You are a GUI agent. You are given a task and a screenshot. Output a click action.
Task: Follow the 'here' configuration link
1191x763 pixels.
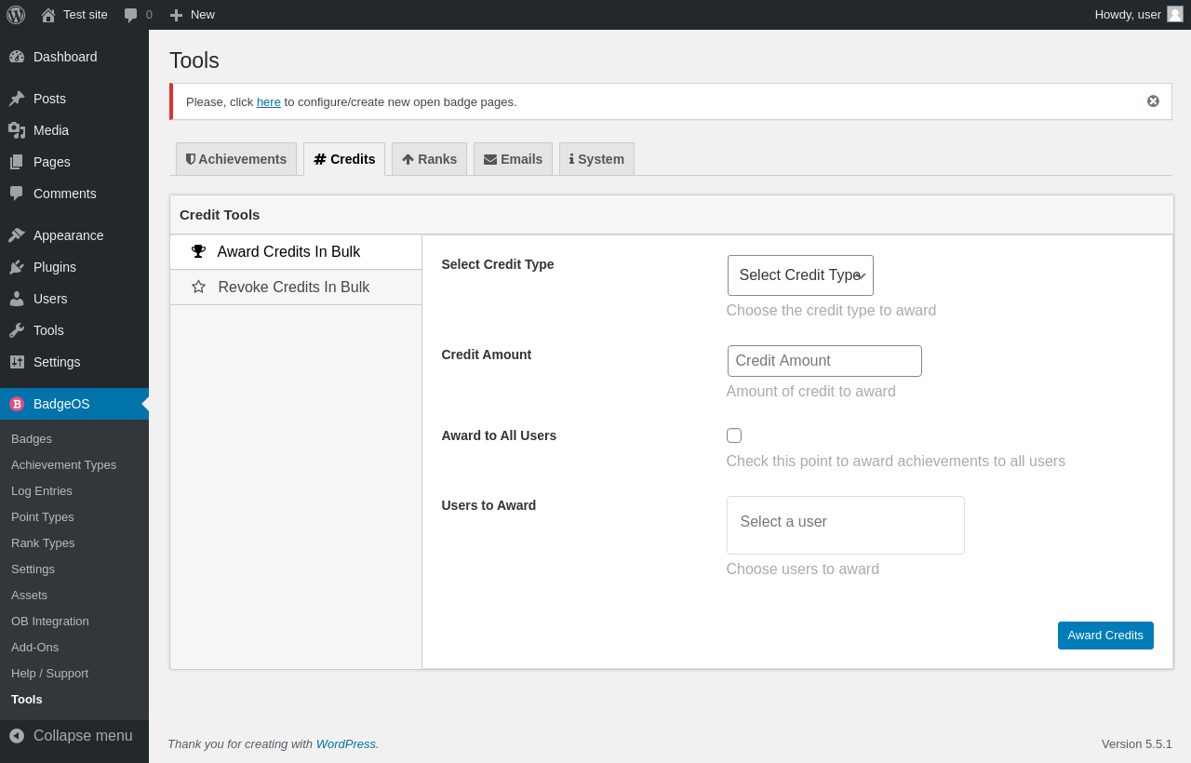pyautogui.click(x=269, y=102)
